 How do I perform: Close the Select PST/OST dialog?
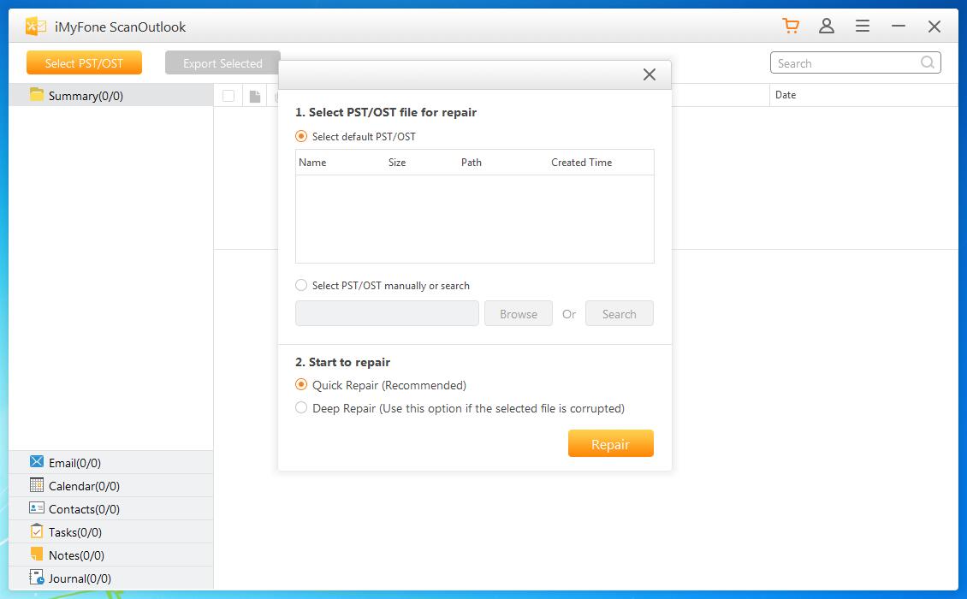coord(650,74)
